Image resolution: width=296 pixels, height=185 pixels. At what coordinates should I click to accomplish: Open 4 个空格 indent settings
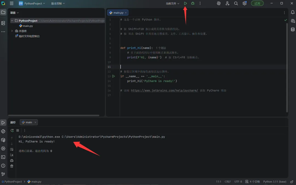pyautogui.click(x=253, y=182)
